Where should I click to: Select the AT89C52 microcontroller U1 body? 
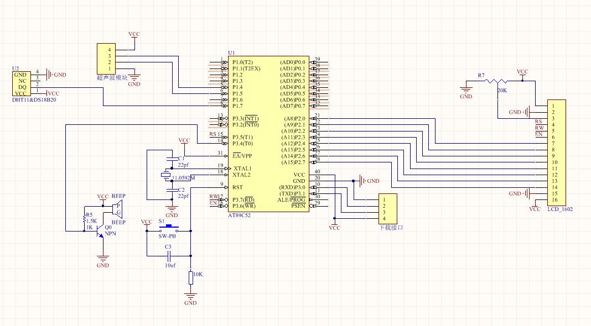pos(268,134)
